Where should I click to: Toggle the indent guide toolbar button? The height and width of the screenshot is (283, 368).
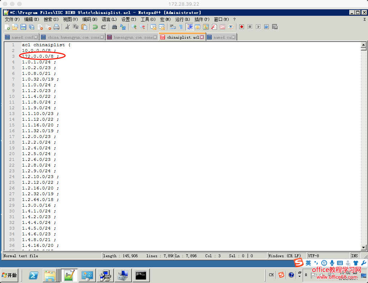pos(189,27)
